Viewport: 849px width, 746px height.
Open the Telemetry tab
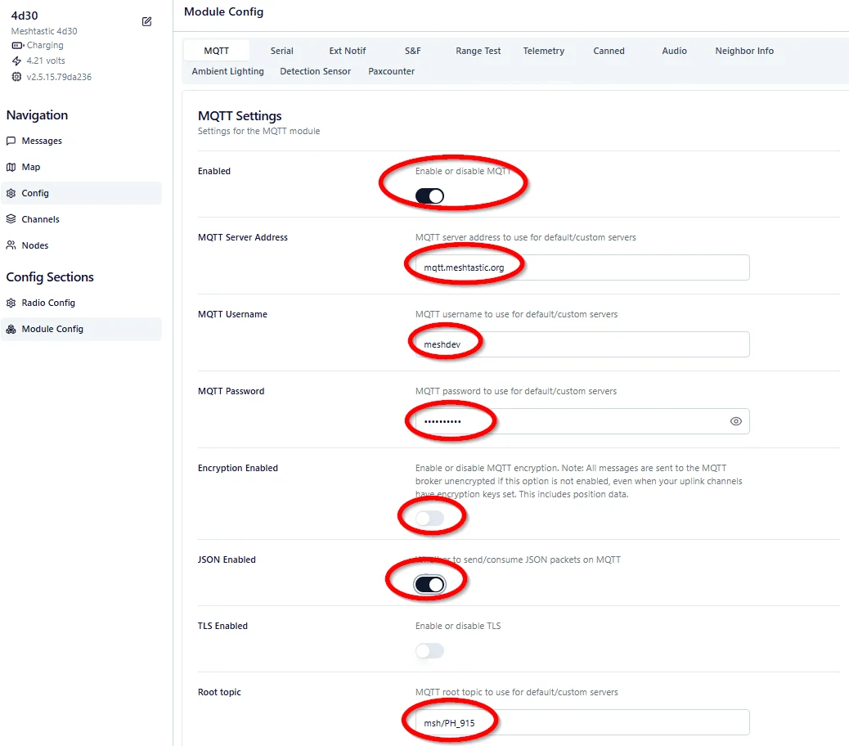(544, 51)
